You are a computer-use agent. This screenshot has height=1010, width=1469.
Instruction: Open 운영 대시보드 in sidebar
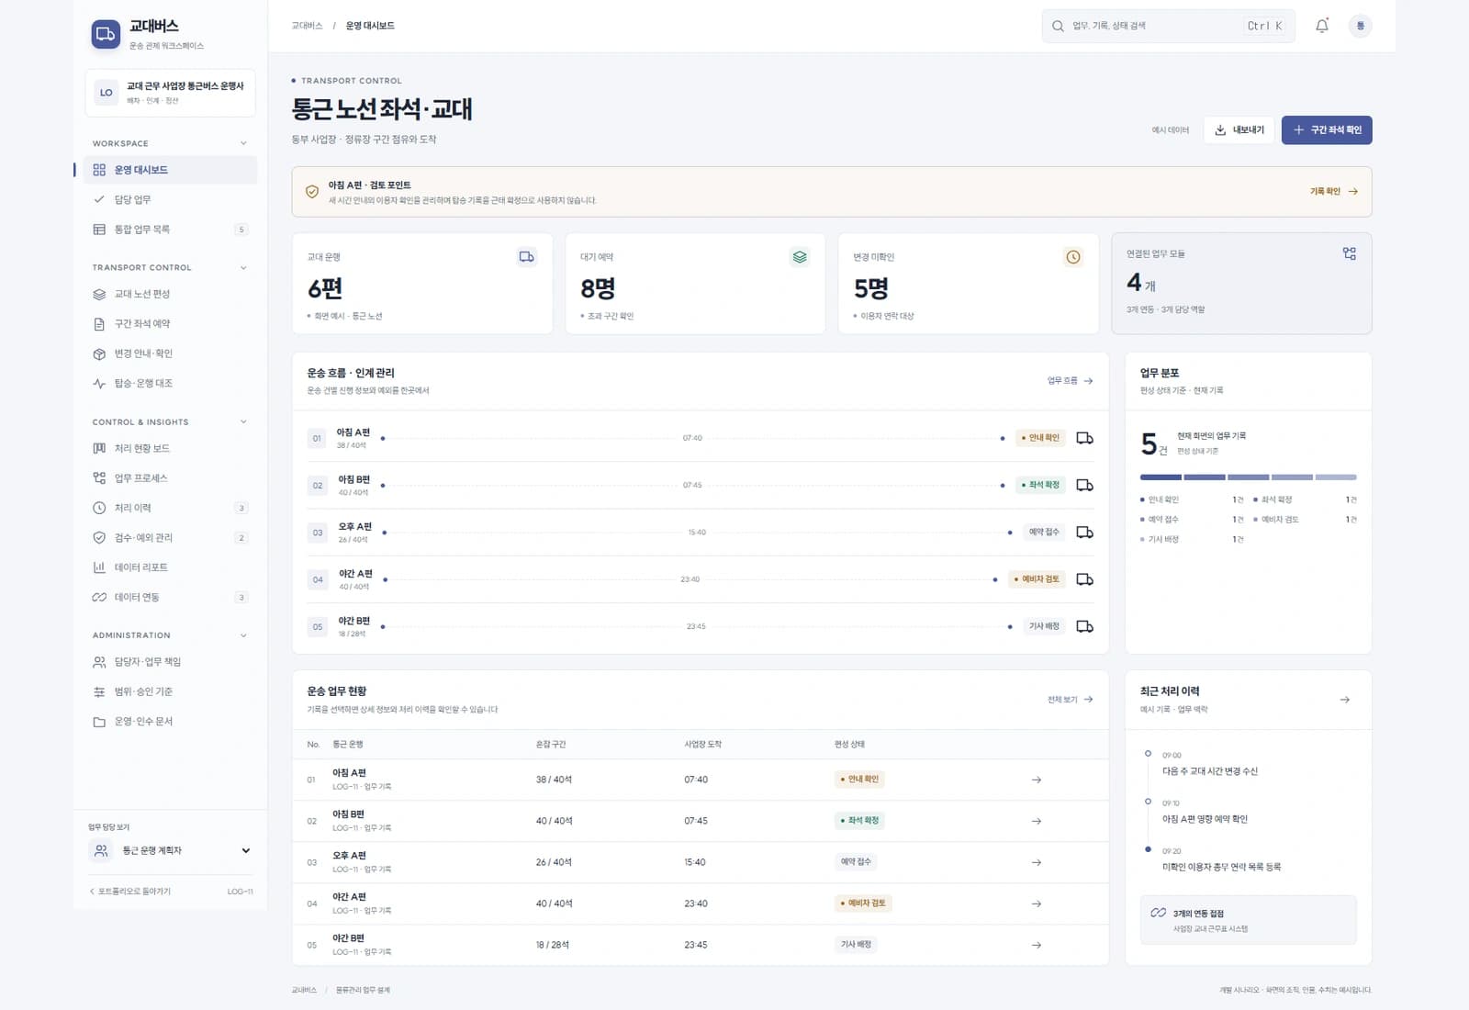(x=170, y=170)
